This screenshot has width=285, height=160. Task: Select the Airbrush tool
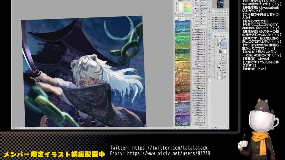point(210,39)
